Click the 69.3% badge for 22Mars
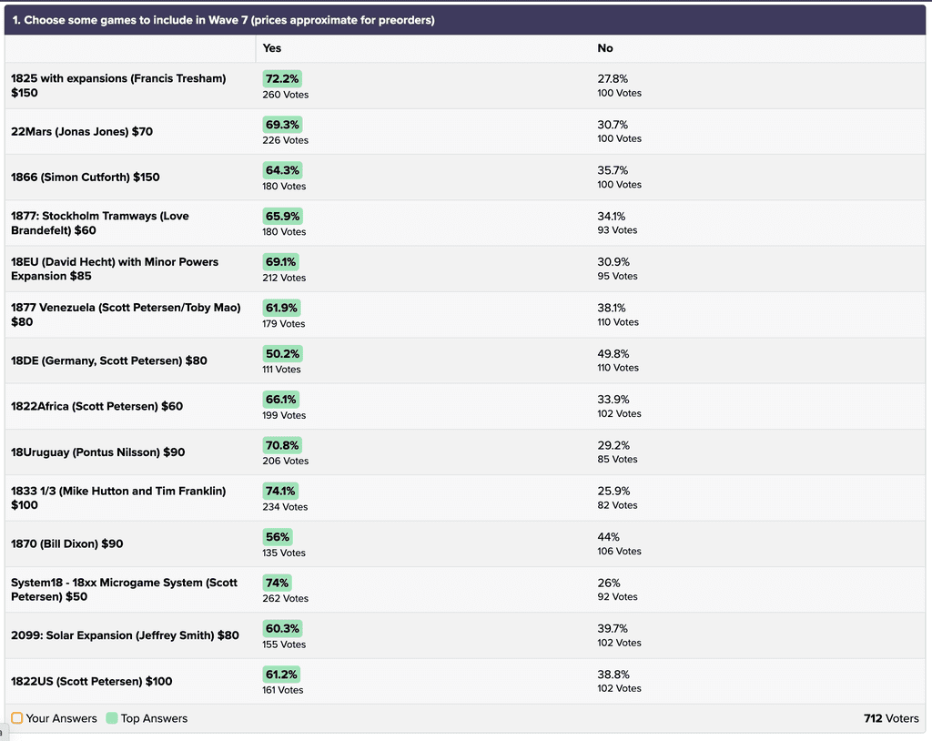 coord(281,124)
